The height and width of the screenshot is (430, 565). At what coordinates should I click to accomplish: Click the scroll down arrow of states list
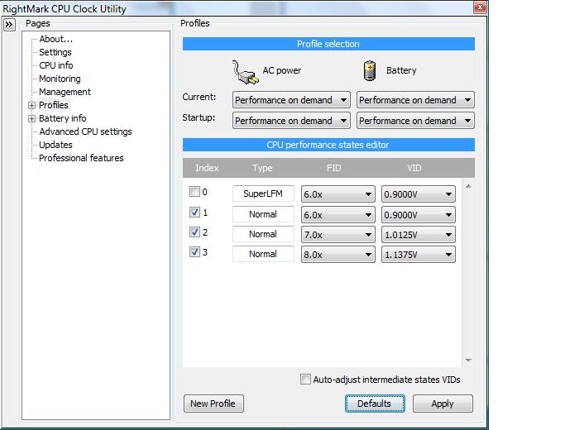click(x=468, y=361)
